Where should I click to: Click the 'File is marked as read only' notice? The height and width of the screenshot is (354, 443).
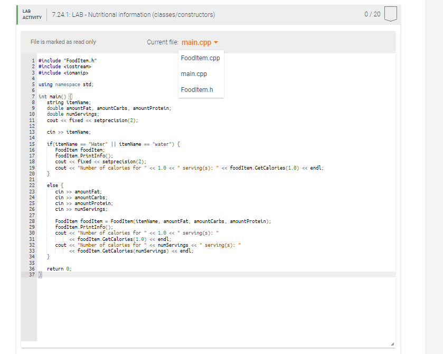pyautogui.click(x=63, y=42)
